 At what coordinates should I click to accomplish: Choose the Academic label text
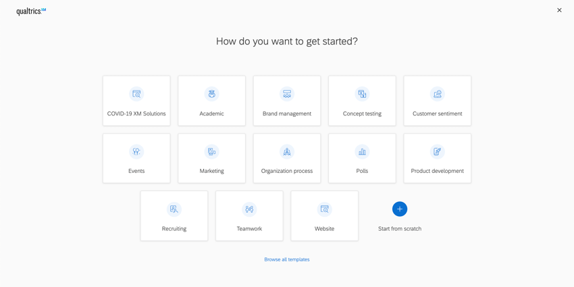211,114
